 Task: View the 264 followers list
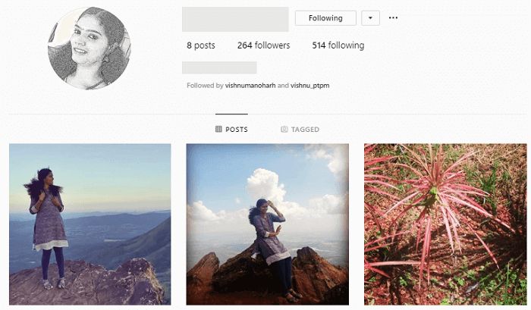click(x=263, y=45)
